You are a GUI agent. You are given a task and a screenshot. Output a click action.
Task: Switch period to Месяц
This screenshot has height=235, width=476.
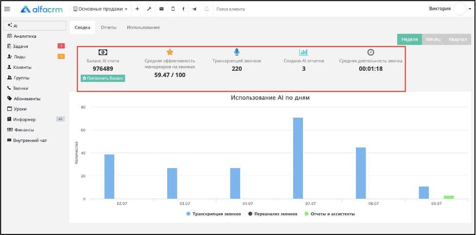click(433, 39)
